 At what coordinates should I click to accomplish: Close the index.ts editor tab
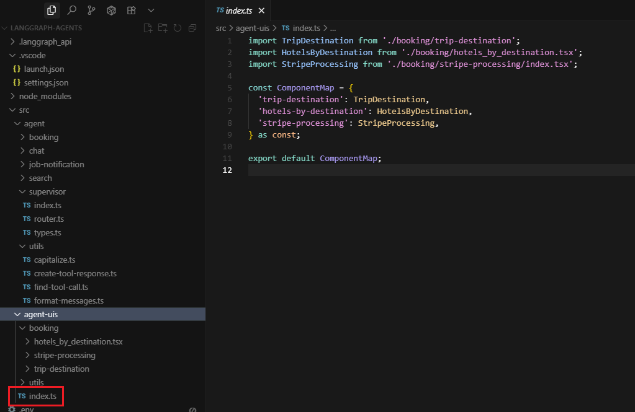coord(261,11)
